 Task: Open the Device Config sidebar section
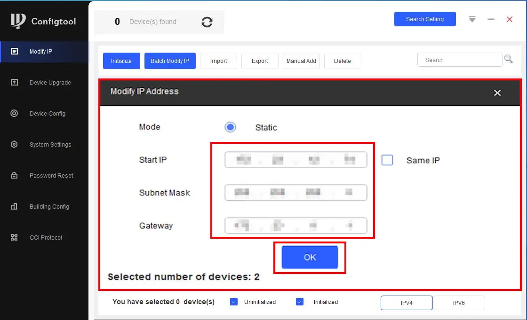[47, 114]
